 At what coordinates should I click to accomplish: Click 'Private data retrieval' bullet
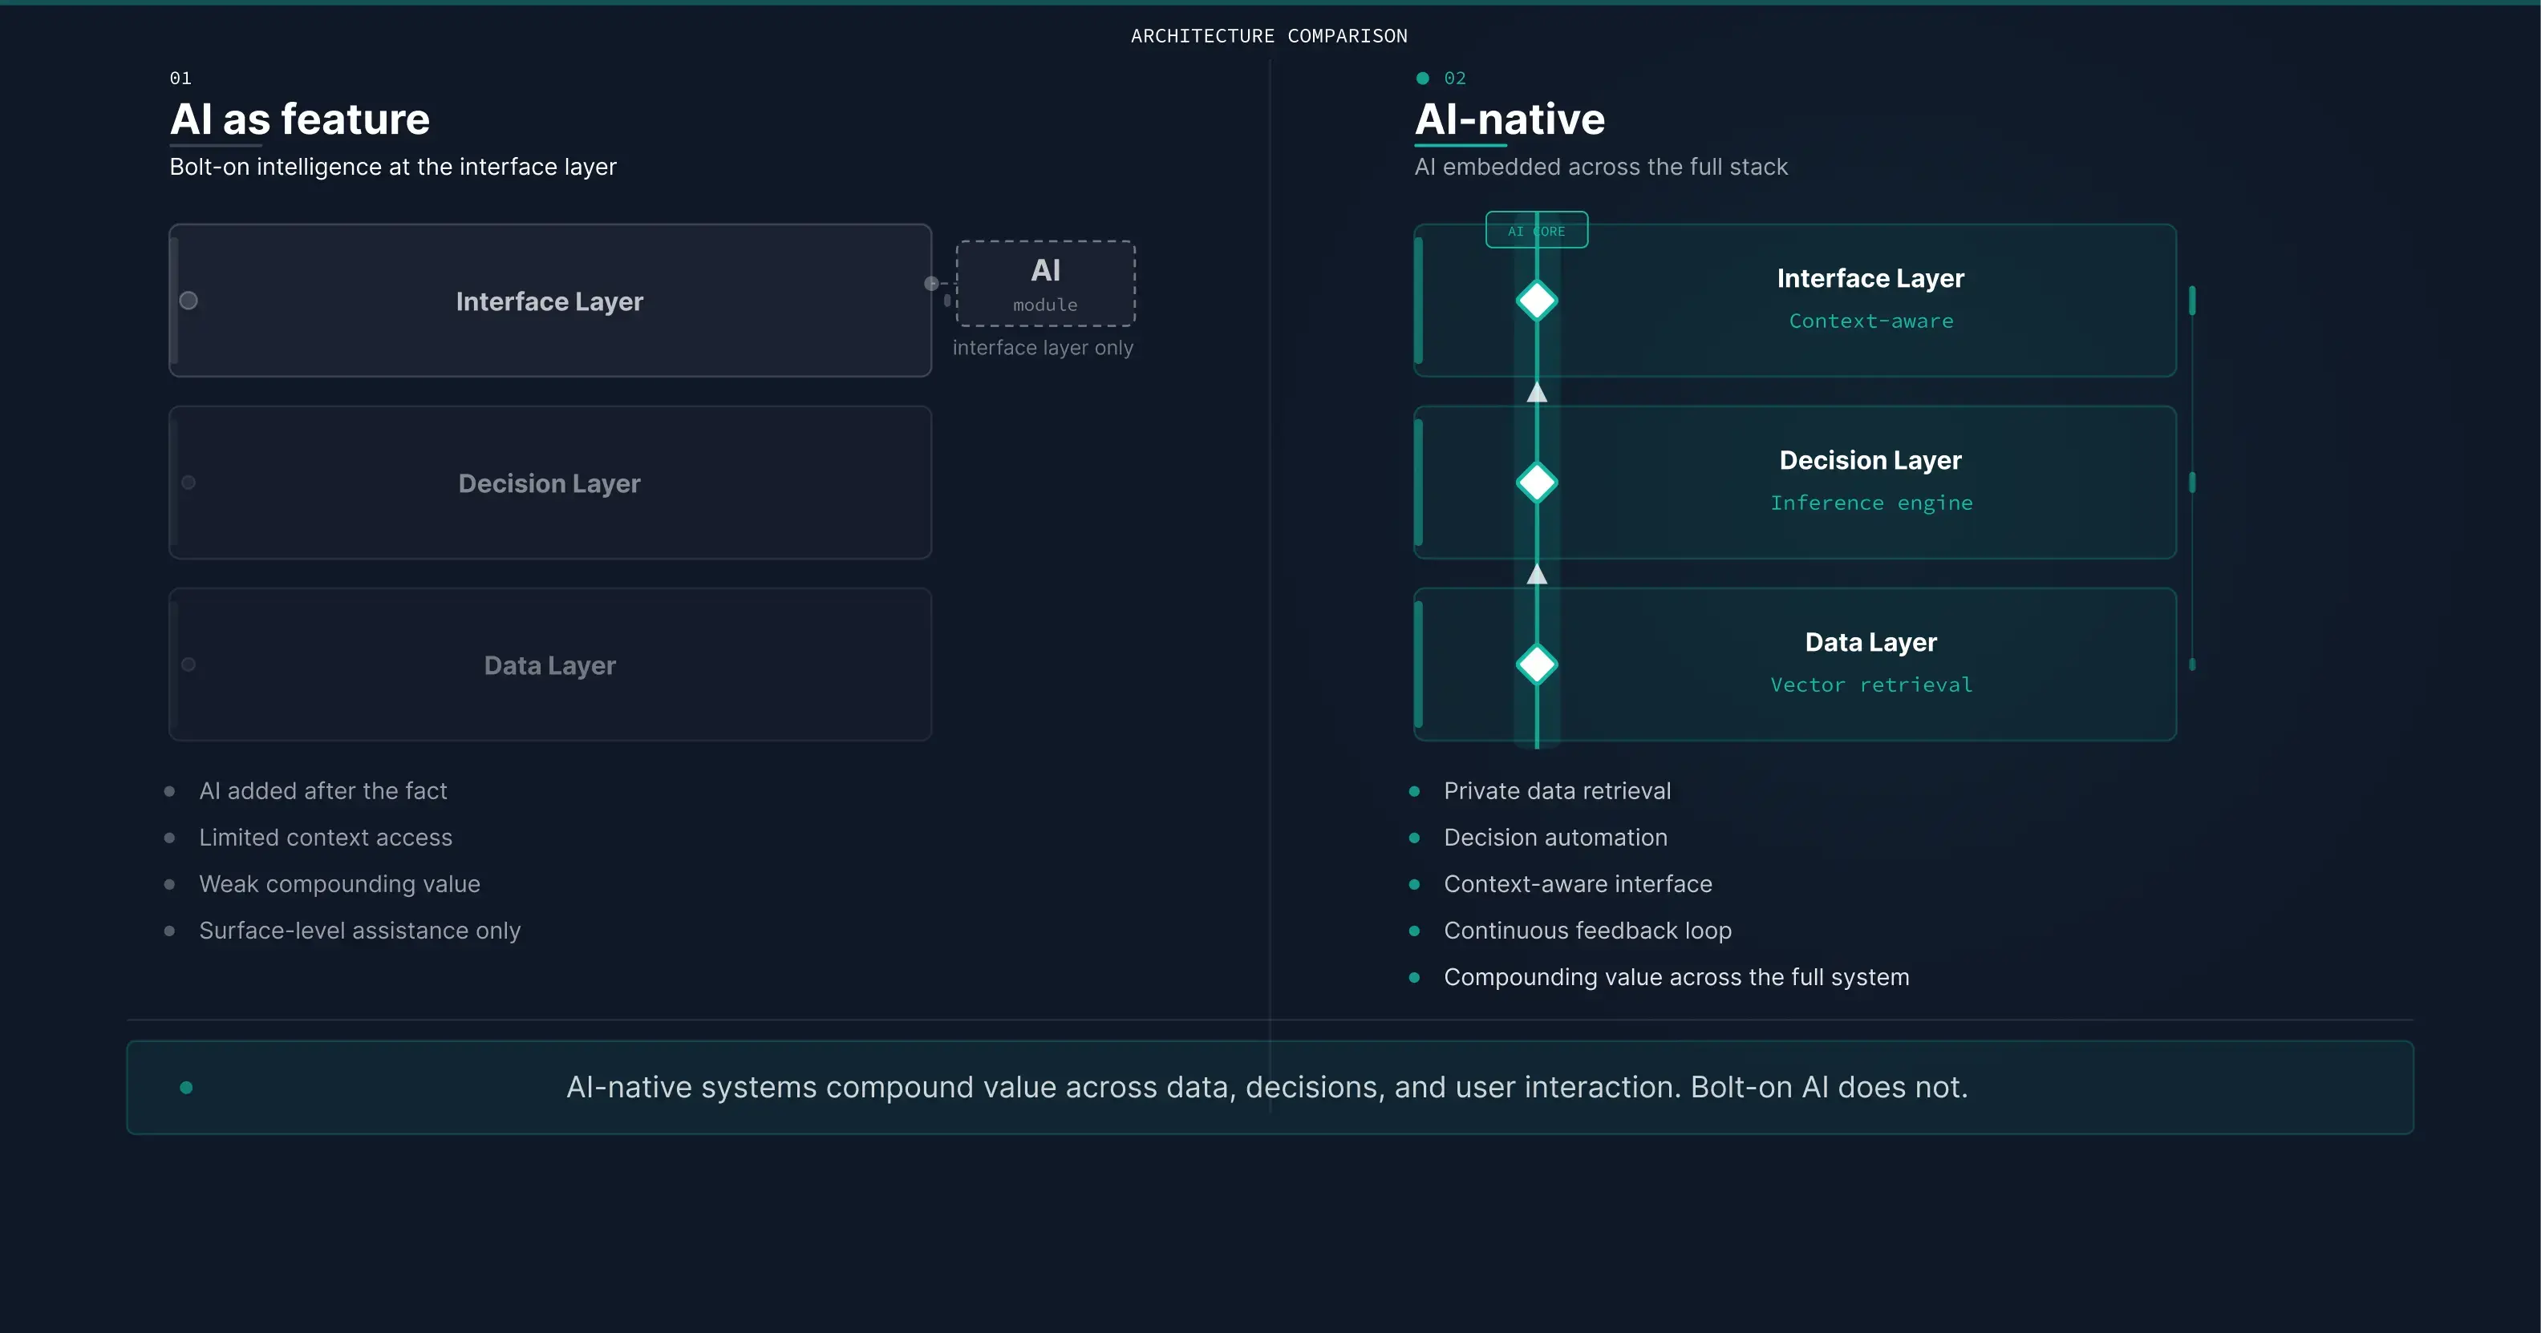tap(1558, 792)
